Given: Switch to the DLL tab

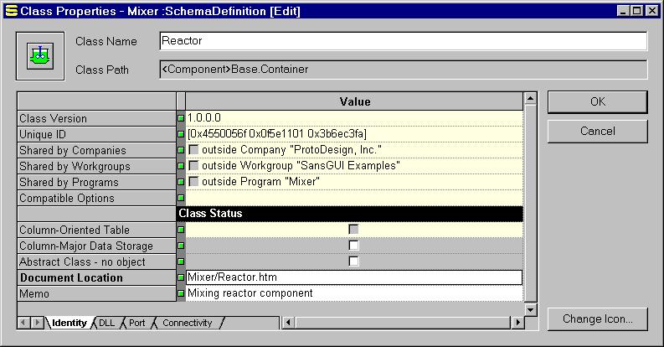Looking at the screenshot, I should click(x=106, y=323).
